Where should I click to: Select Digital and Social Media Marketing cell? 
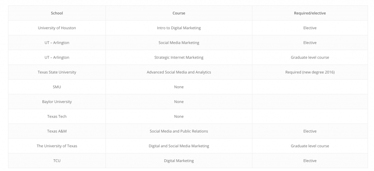pyautogui.click(x=179, y=146)
